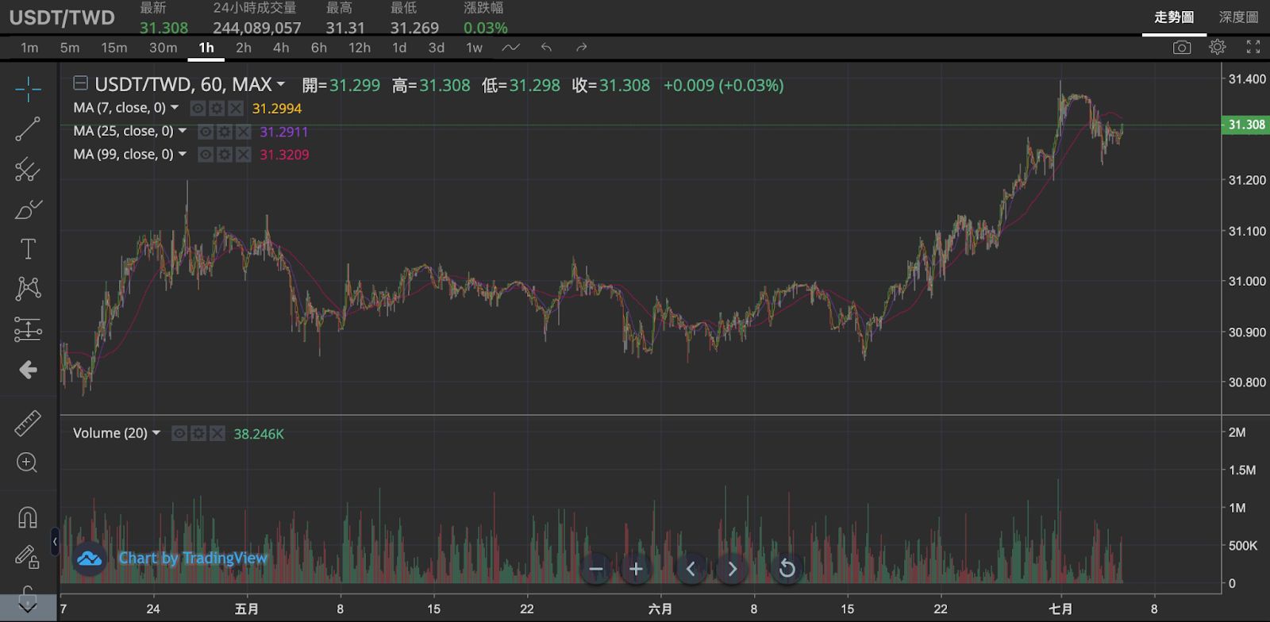Select the crosshair cursor tool
Viewport: 1270px width, 622px height.
click(x=28, y=89)
